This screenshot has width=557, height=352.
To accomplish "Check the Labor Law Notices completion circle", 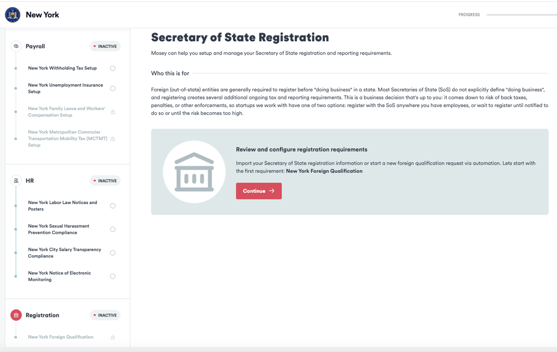I will coord(112,205).
